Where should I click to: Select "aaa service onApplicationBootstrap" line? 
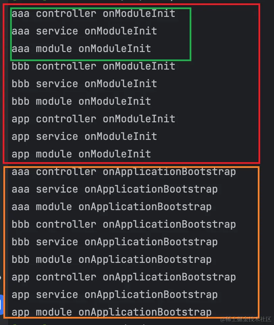115,190
